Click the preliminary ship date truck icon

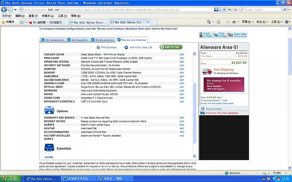203,113
